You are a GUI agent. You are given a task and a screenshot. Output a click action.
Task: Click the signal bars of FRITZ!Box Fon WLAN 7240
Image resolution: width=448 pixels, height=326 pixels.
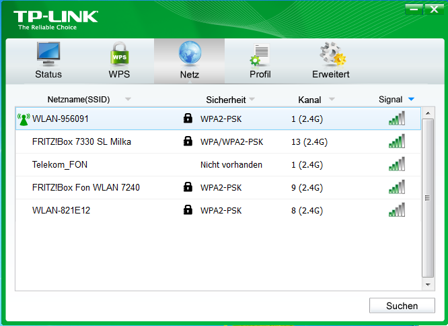click(x=397, y=187)
